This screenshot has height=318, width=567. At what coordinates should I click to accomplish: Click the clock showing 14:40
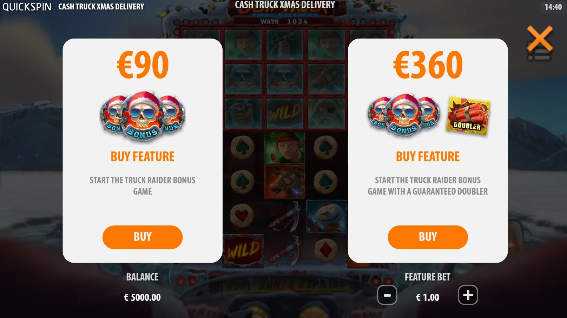tap(553, 7)
